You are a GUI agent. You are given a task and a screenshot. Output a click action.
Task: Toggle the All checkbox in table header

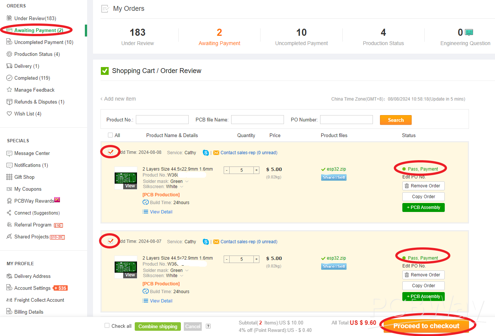tap(110, 135)
